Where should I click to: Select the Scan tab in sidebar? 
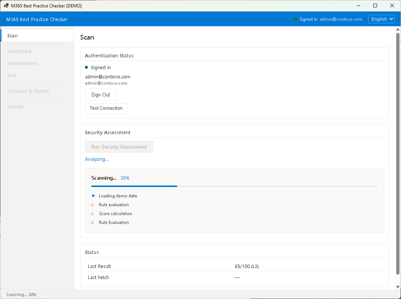(37, 36)
